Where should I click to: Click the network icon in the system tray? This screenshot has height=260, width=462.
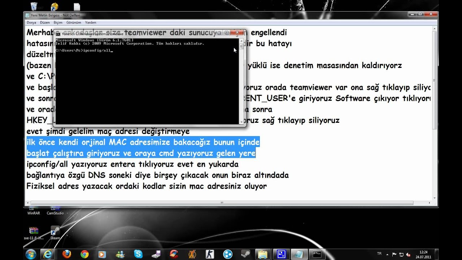coord(401,254)
